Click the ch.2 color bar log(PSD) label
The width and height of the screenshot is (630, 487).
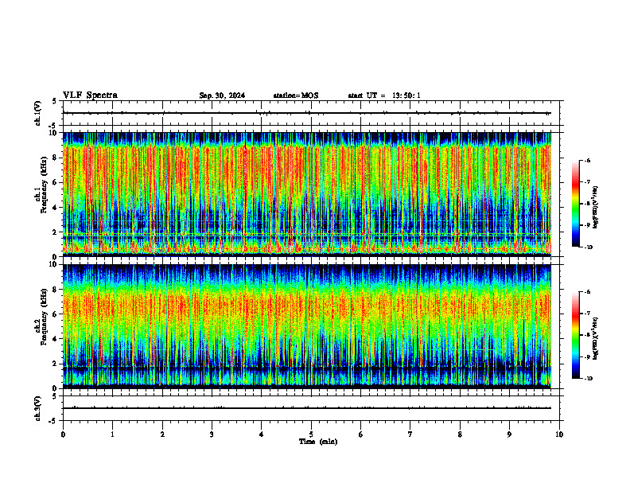point(596,339)
